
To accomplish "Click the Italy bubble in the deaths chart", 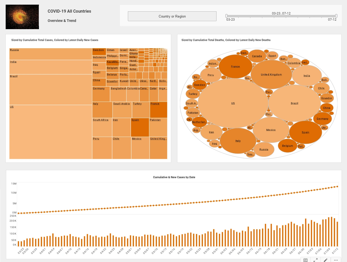I will coord(238,141).
